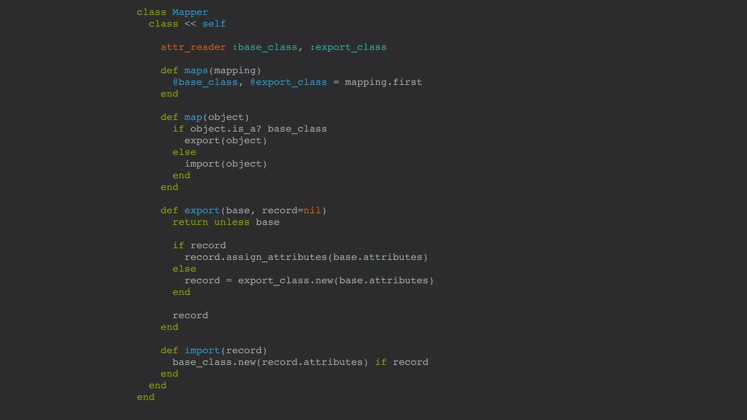
Task: Click the 'record.assign_attributes(base.attributes)' line
Action: pyautogui.click(x=306, y=257)
